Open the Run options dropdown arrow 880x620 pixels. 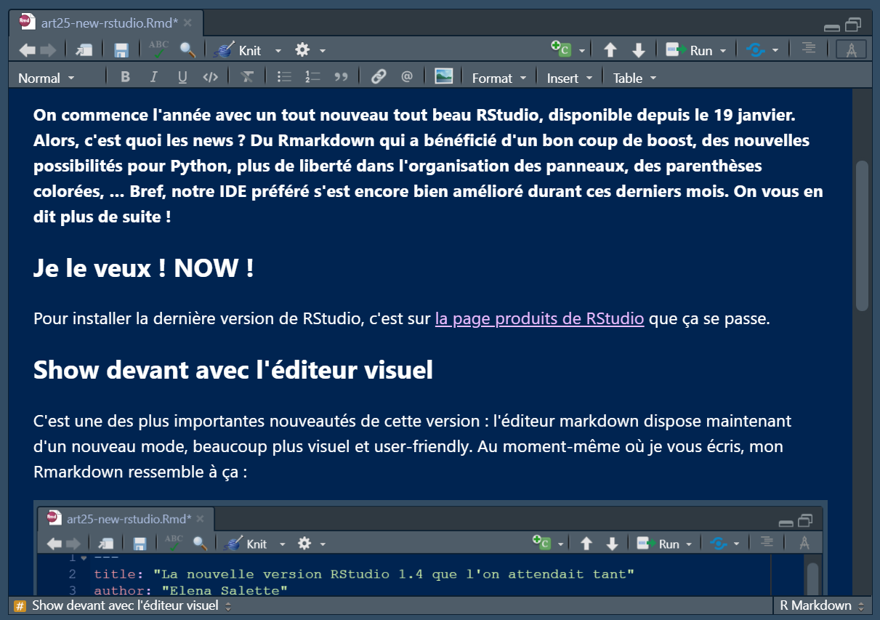pyautogui.click(x=722, y=51)
